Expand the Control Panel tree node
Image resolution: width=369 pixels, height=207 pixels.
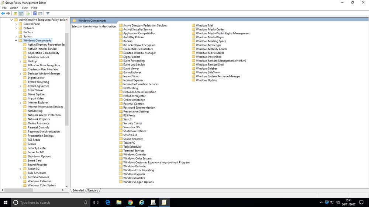pos(16,24)
